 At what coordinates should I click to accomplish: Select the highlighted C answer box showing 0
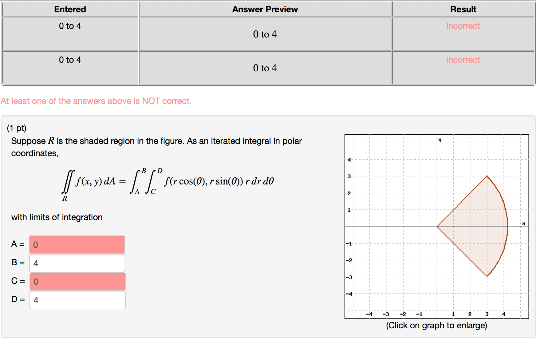pos(77,282)
